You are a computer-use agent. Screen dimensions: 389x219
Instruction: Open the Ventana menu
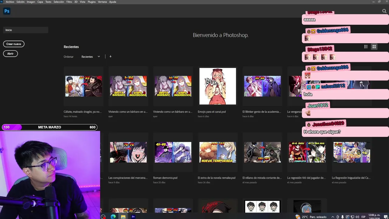102,2
